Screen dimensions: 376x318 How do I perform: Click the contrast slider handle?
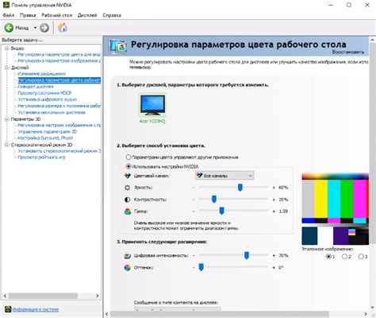(214, 200)
